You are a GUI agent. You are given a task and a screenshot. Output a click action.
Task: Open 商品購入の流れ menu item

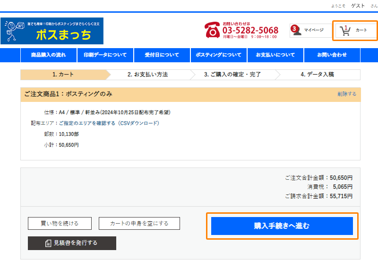click(48, 55)
